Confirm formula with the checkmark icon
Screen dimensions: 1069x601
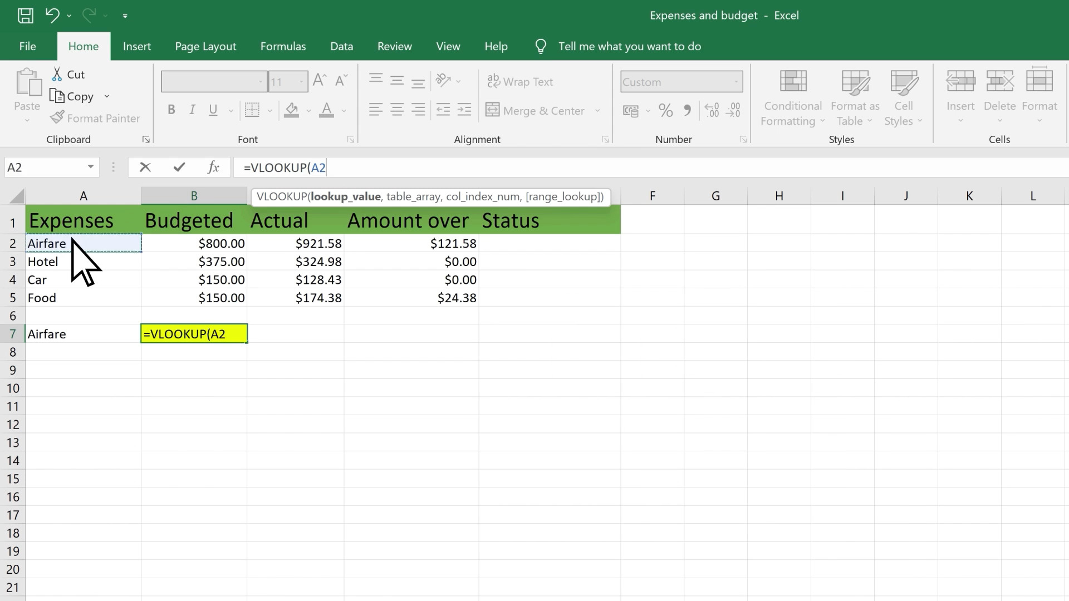[x=179, y=168]
